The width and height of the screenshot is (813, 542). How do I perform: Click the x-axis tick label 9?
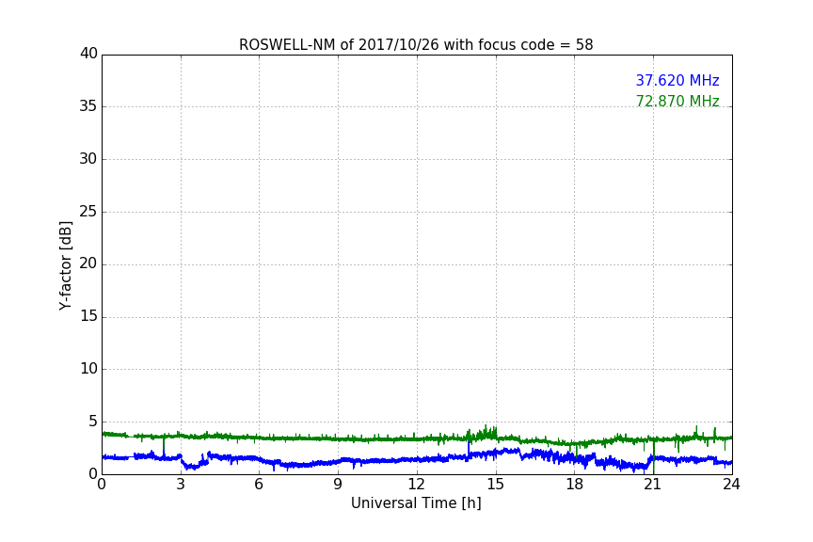pyautogui.click(x=338, y=485)
